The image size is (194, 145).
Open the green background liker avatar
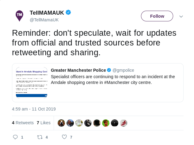tap(106, 123)
